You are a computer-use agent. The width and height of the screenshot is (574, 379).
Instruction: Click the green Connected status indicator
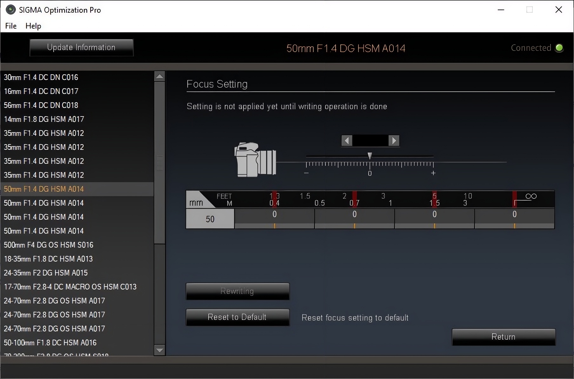pos(559,48)
